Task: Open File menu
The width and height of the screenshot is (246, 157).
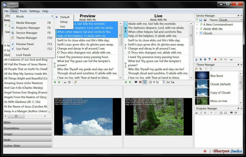Action: click(x=6, y=11)
